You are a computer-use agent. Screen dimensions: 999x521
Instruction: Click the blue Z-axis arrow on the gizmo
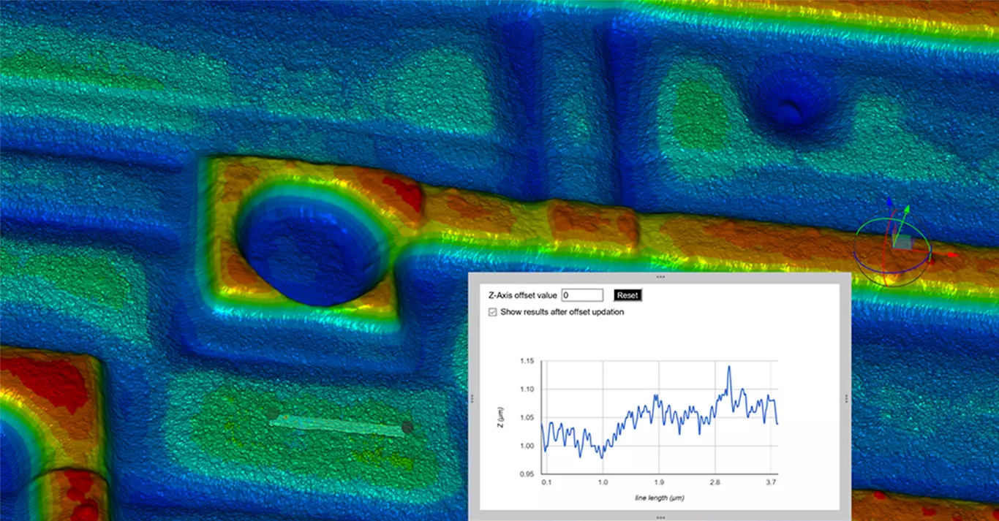click(889, 204)
